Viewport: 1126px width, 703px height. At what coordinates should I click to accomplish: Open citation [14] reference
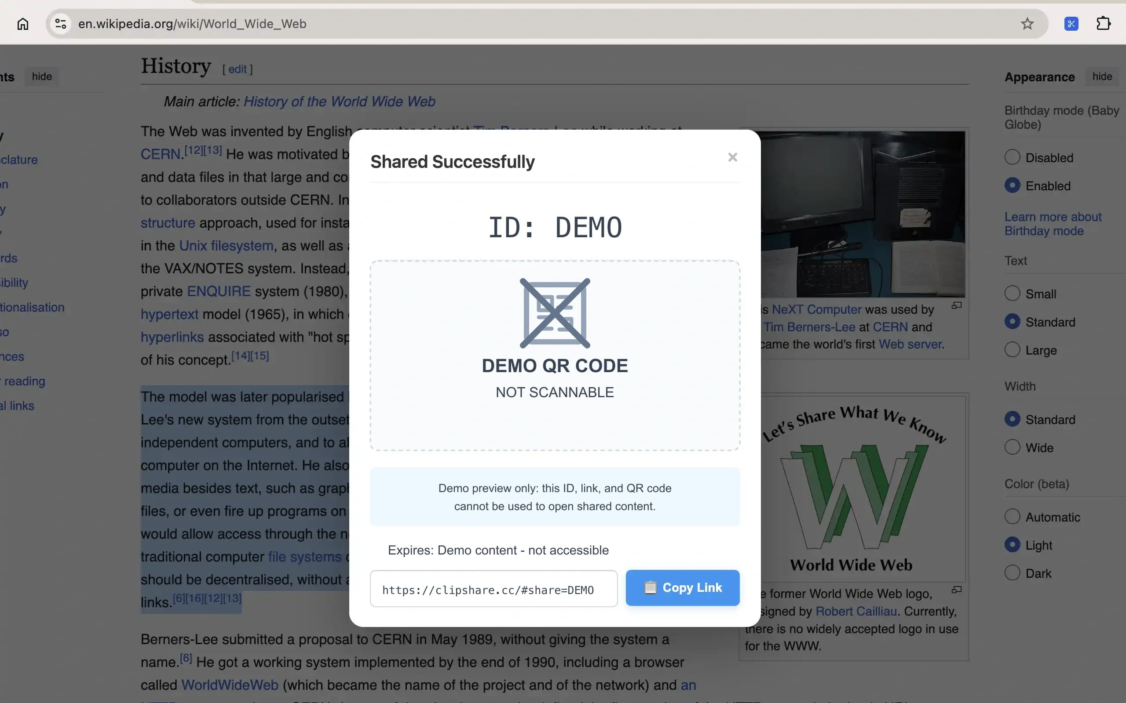coord(241,356)
